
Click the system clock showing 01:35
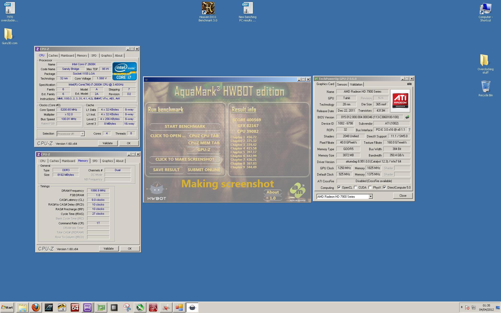coord(486,305)
